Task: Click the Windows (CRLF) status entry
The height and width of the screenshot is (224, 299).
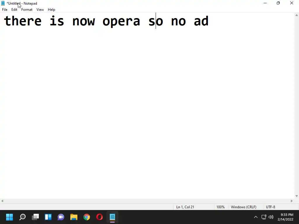Action: tap(244, 207)
